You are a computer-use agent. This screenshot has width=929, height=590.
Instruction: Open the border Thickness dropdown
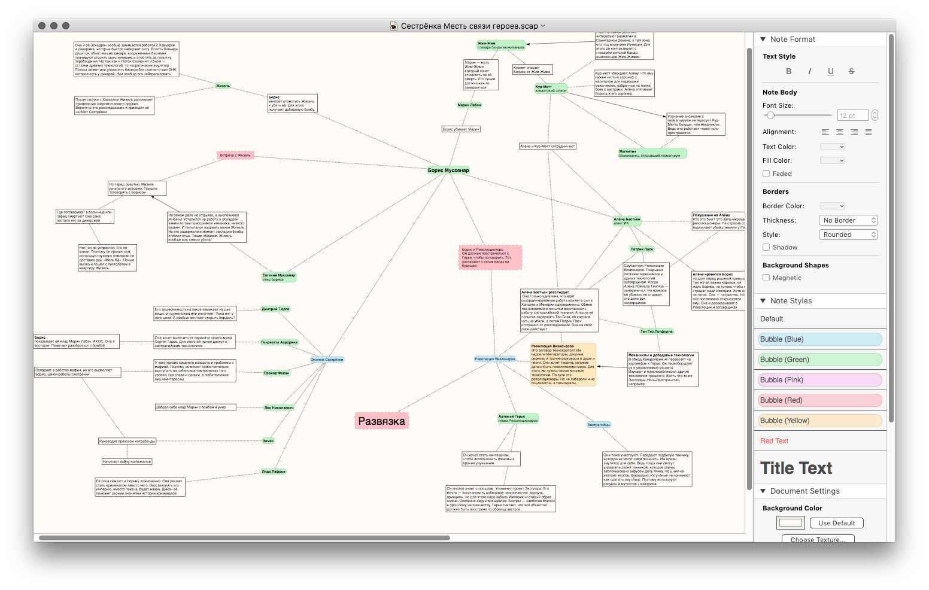848,220
